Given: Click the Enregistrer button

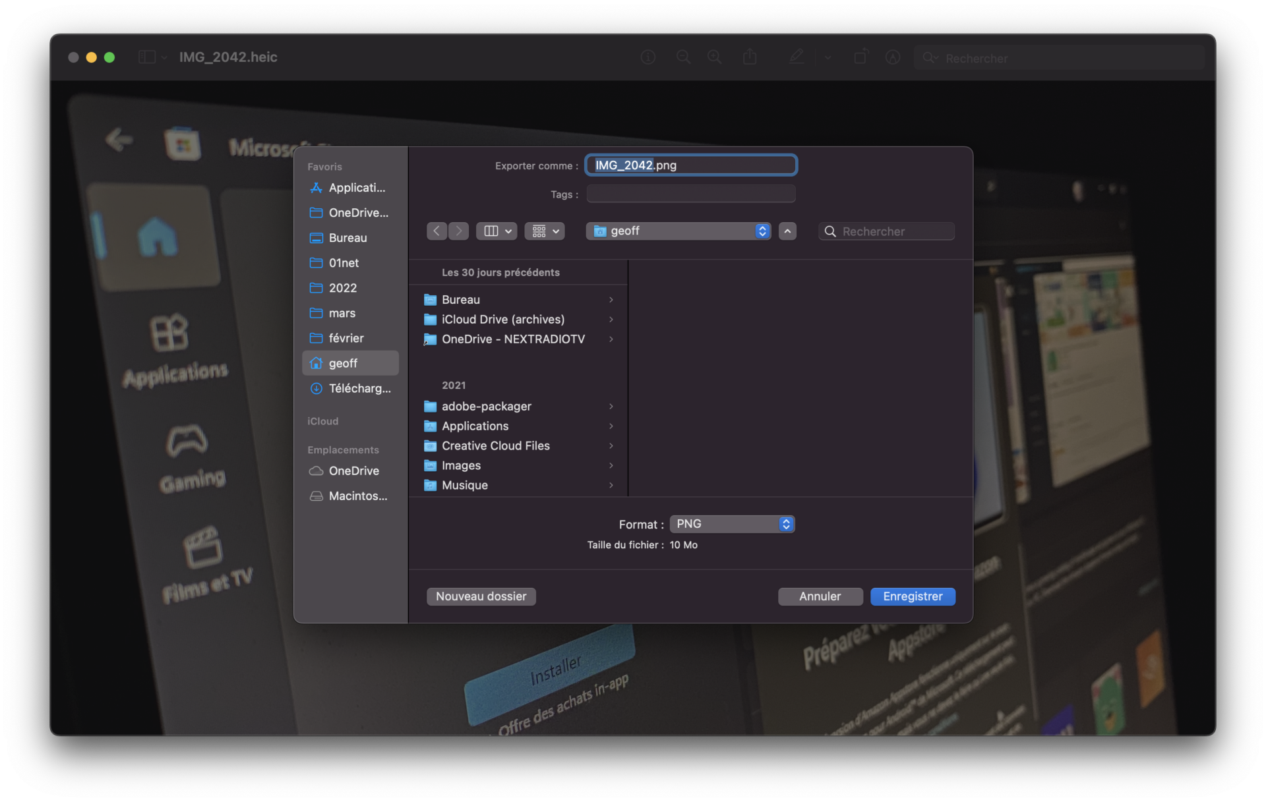Looking at the screenshot, I should coord(913,596).
